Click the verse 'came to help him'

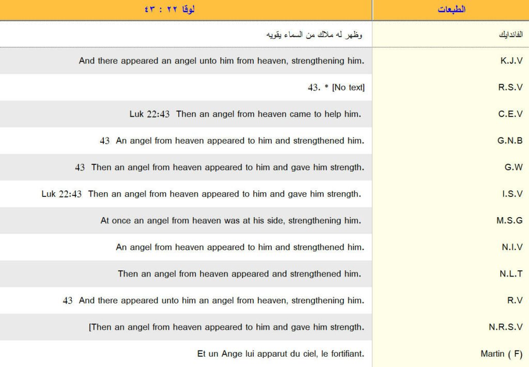(x=245, y=114)
